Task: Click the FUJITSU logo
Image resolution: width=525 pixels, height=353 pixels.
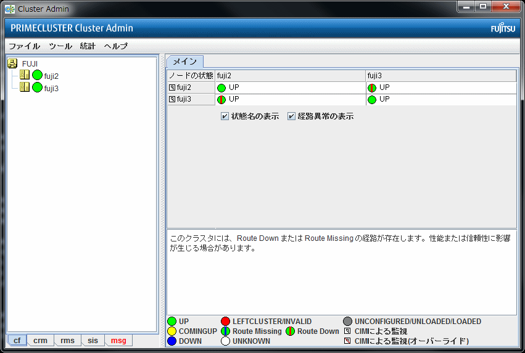Action: 503,28
